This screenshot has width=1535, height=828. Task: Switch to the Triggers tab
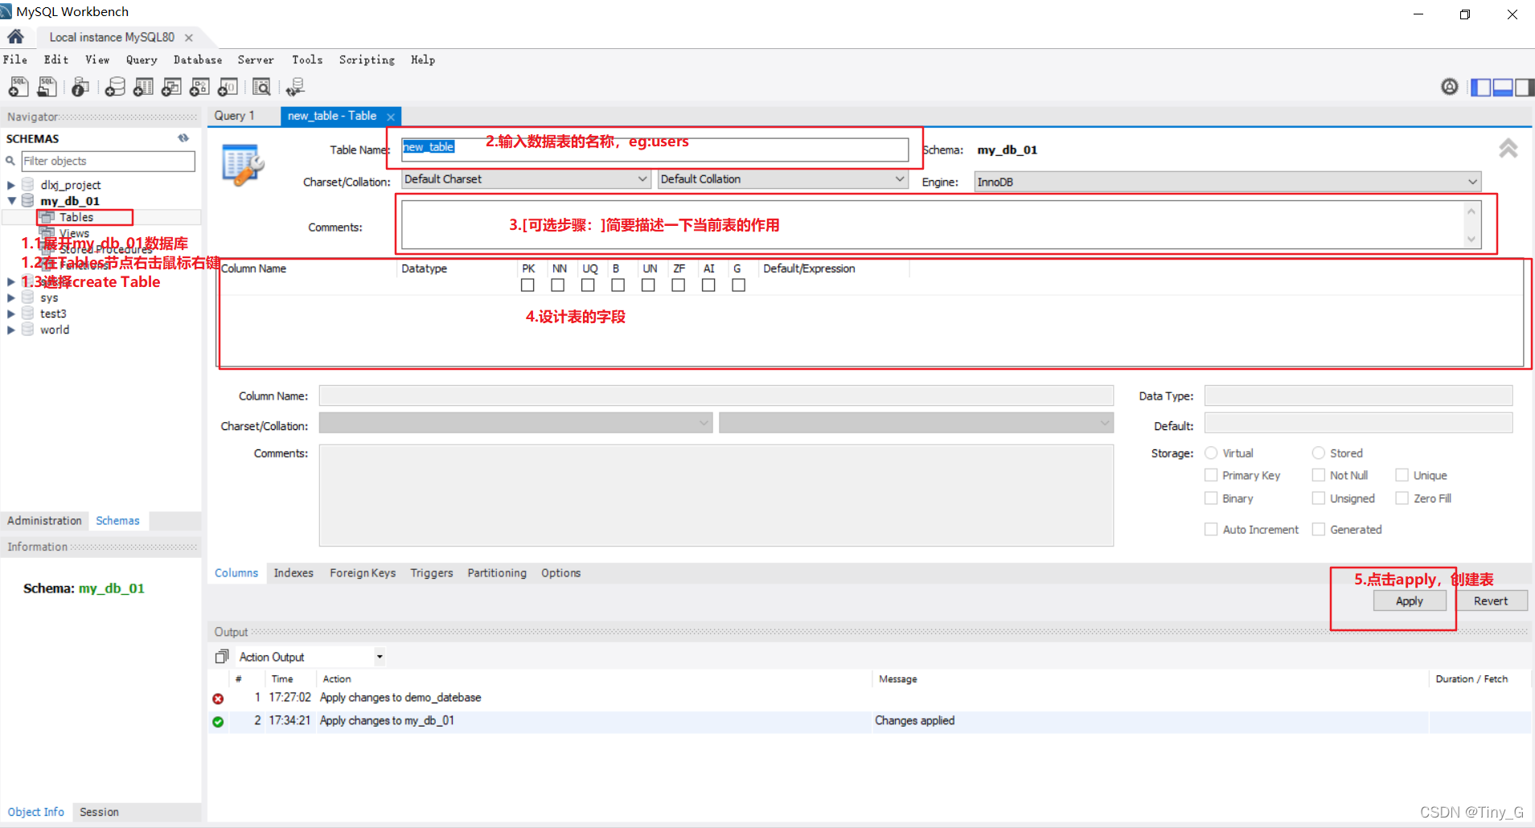click(x=432, y=572)
